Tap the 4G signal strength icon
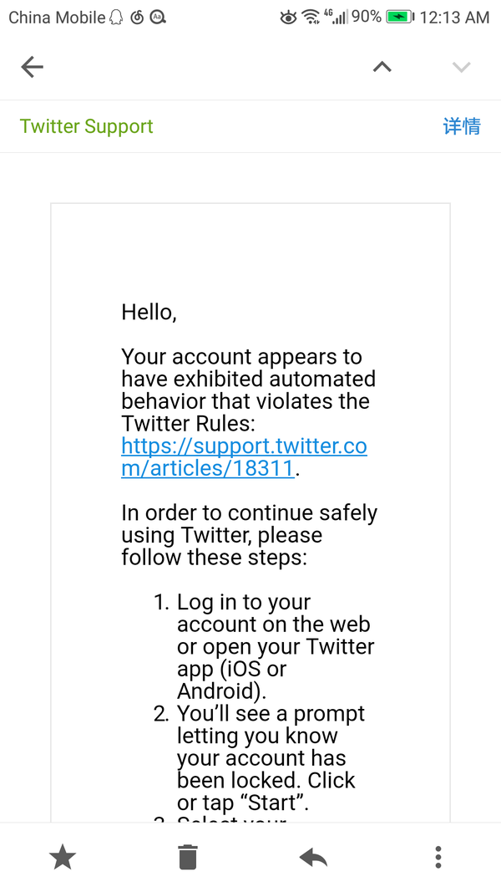This screenshot has height=892, width=501. tap(336, 17)
